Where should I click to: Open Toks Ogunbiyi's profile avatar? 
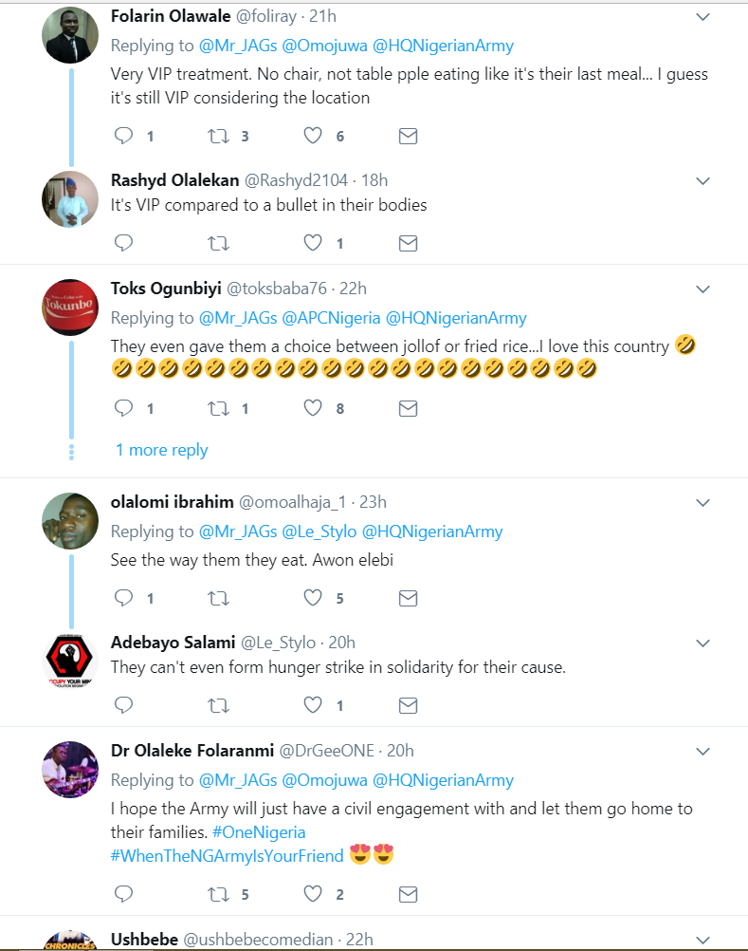point(71,308)
